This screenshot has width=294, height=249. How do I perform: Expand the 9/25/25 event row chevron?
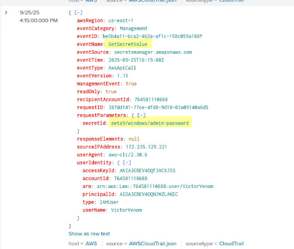point(6,13)
